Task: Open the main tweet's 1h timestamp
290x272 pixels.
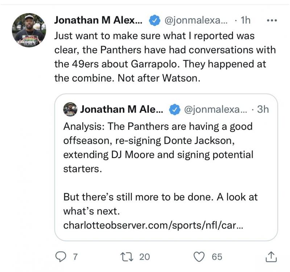Action: coord(245,21)
